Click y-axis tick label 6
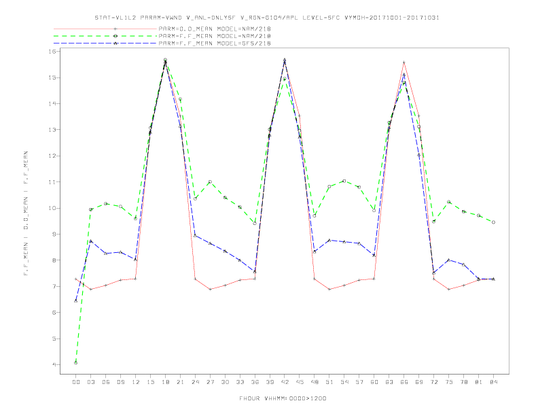This screenshot has height=416, width=538. [x=54, y=313]
